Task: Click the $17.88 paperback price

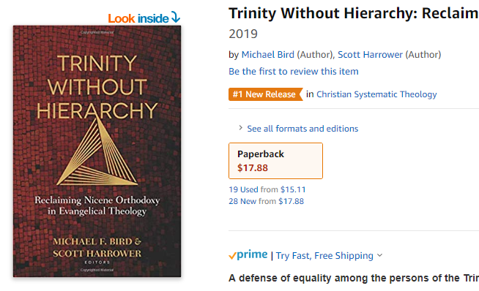Action: (x=253, y=168)
